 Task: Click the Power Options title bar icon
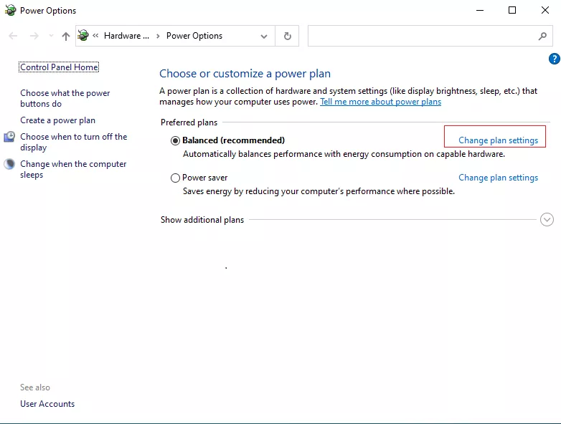[x=10, y=10]
